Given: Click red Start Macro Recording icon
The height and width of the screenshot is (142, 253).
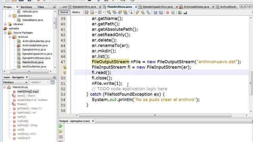Looking at the screenshot, I should click(x=168, y=12).
